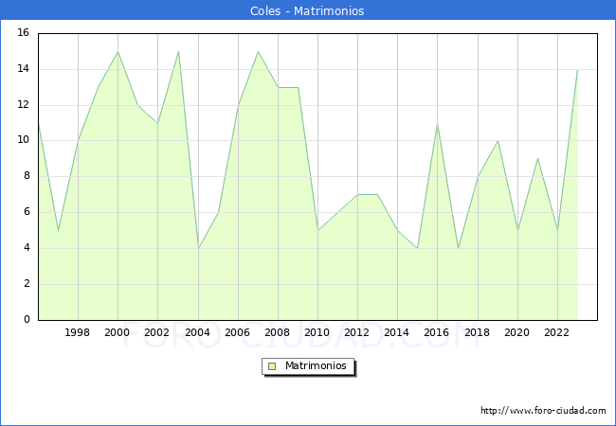Click x-axis label 2012
The height and width of the screenshot is (426, 616).
click(x=356, y=332)
